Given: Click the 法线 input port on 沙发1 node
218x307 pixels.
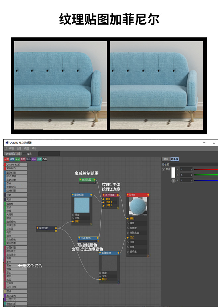Looking at the screenshot, I should pyautogui.click(x=128, y=242).
